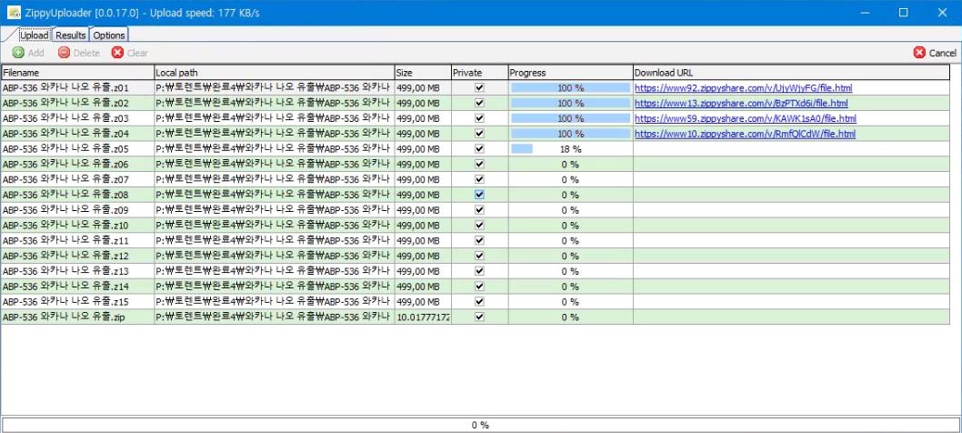Toggle Private checkbox for the .z02 file

pos(479,103)
